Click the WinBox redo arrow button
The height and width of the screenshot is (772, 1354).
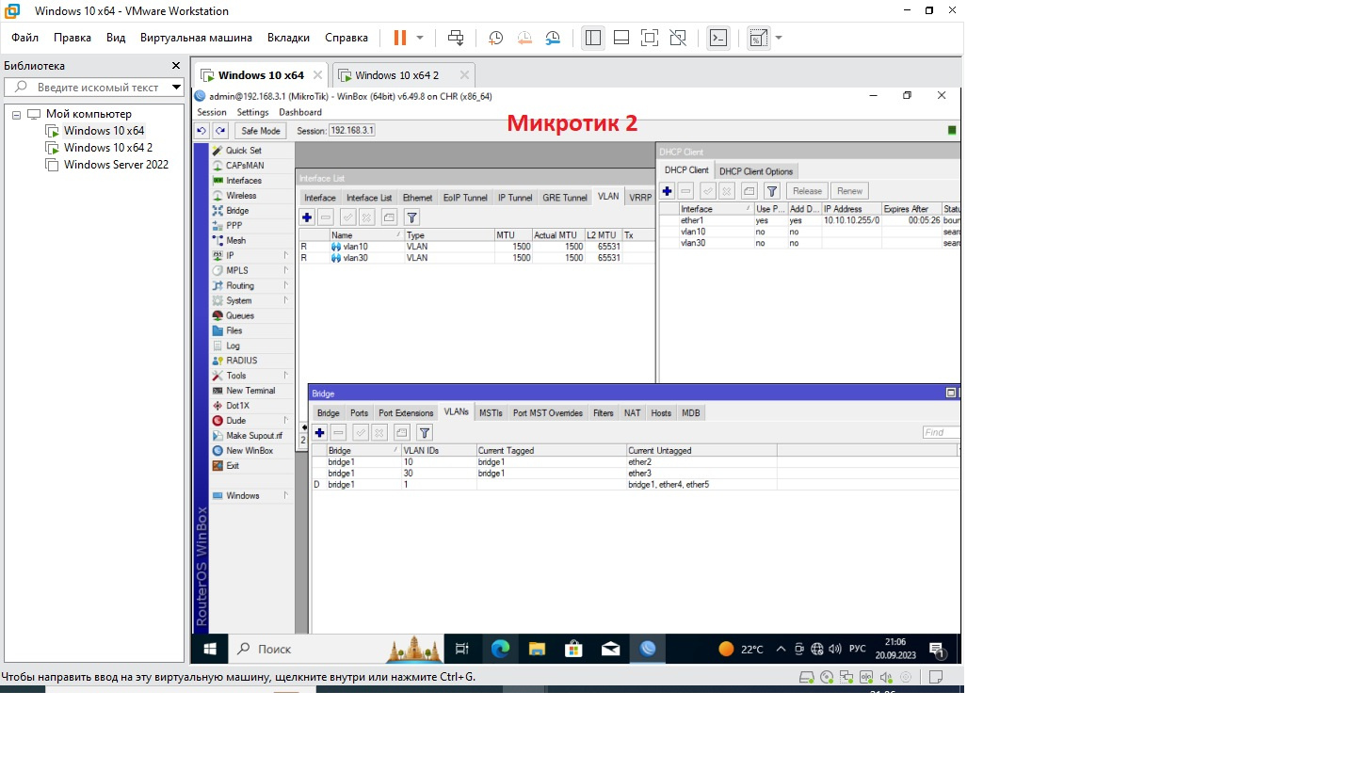click(x=220, y=131)
